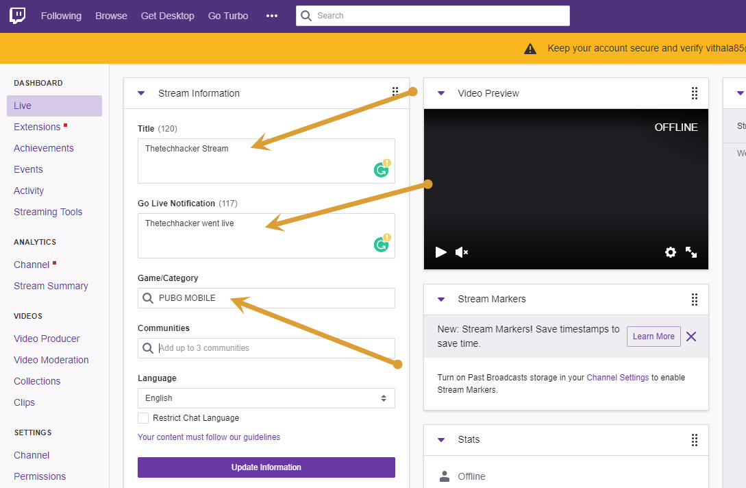Open the content guidelines link
Viewport: 746px width, 488px height.
pyautogui.click(x=209, y=437)
